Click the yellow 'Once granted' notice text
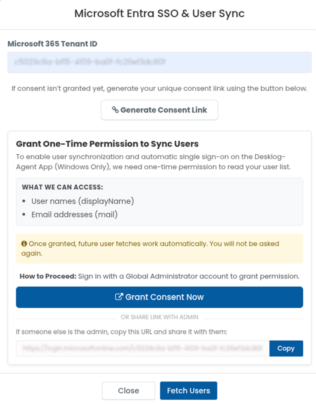Image resolution: width=316 pixels, height=404 pixels. click(x=150, y=249)
